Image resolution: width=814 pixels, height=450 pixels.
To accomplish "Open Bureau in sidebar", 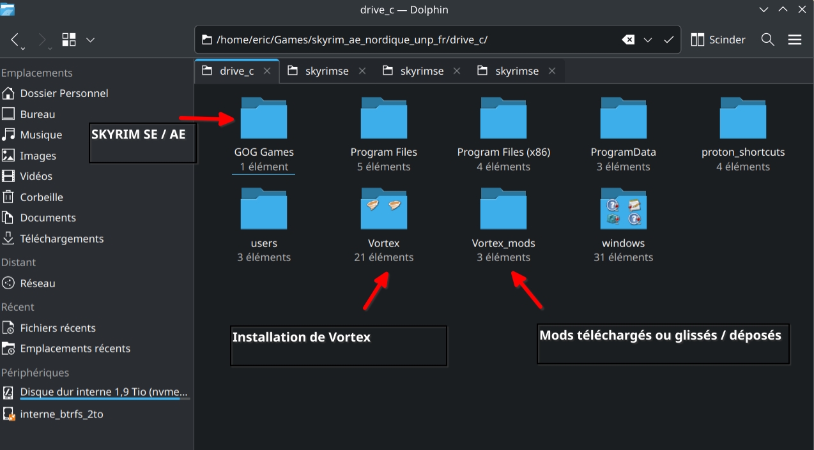I will [96, 114].
